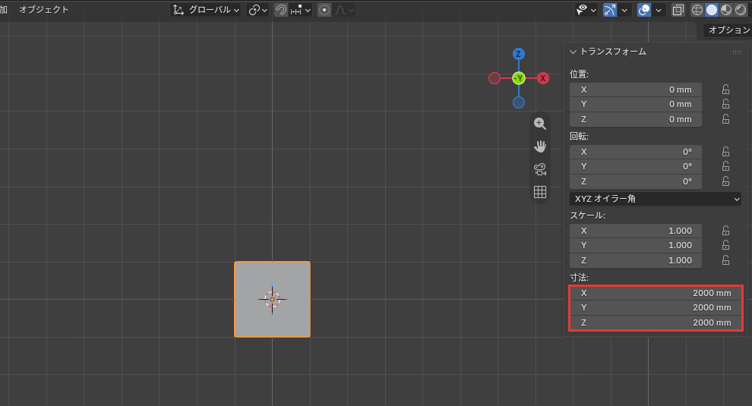Lock the スケール X value

[725, 231]
